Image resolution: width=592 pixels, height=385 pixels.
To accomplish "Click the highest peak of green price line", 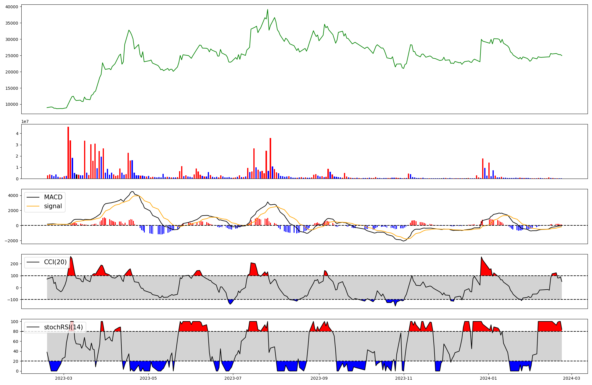I will coord(268,9).
